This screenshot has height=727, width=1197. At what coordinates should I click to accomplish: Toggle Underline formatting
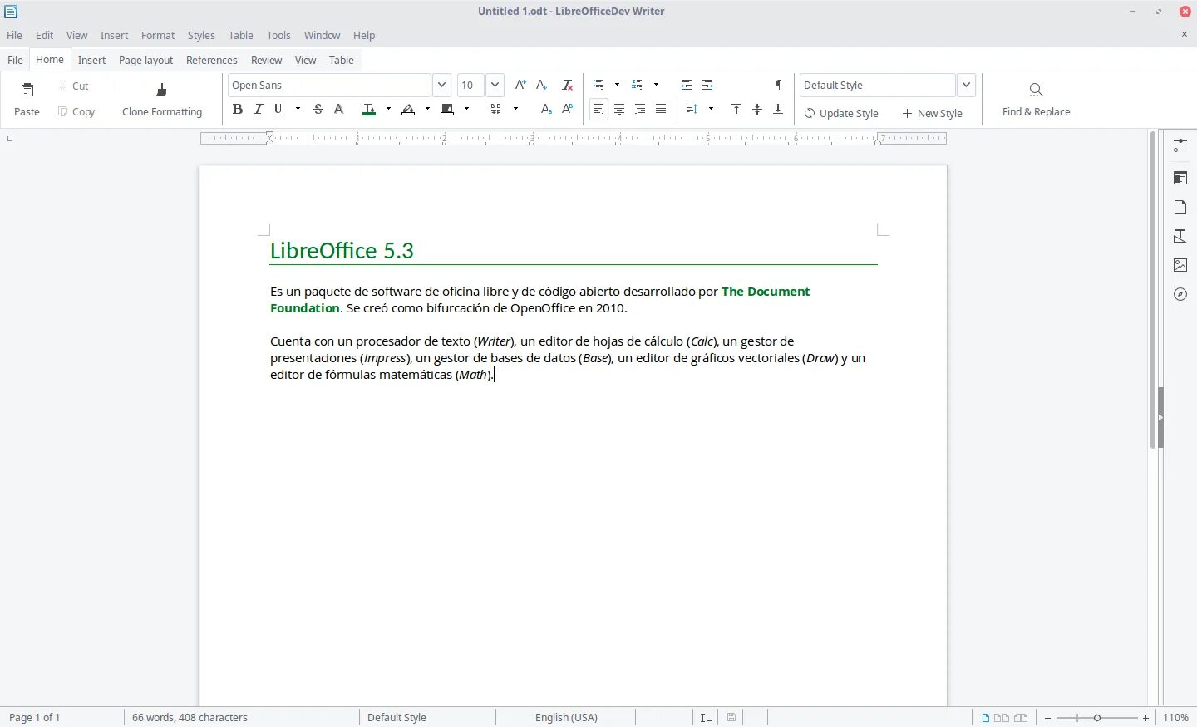tap(278, 110)
